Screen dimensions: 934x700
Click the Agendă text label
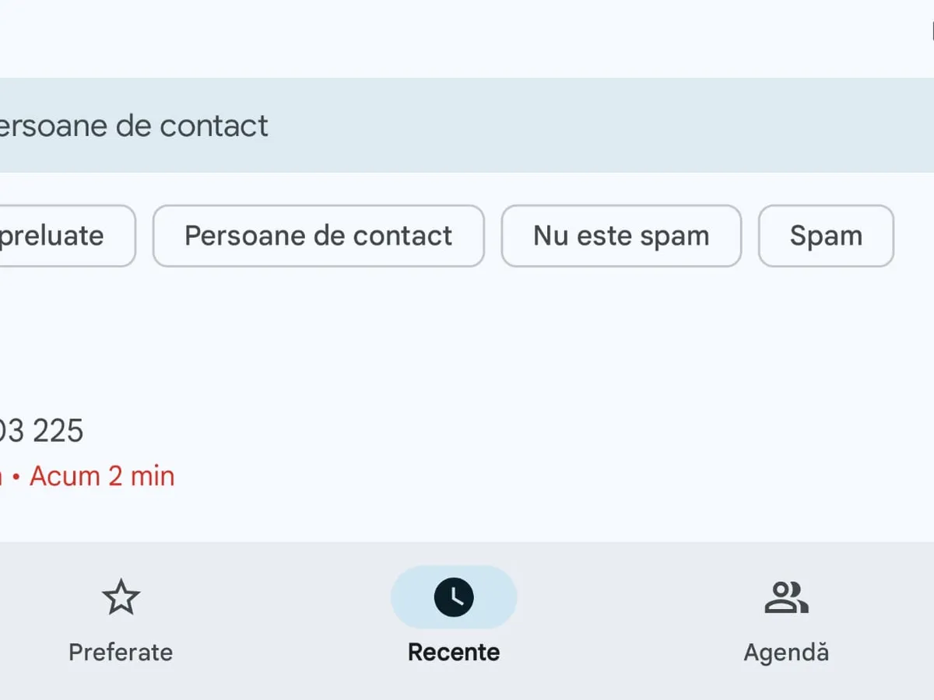click(x=786, y=652)
